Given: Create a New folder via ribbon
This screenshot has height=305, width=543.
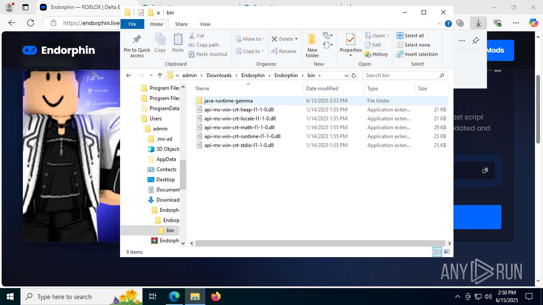Looking at the screenshot, I should pos(312,46).
